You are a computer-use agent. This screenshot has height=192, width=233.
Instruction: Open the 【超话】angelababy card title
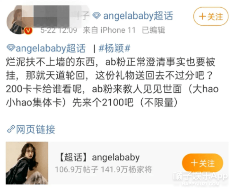tap(99, 157)
